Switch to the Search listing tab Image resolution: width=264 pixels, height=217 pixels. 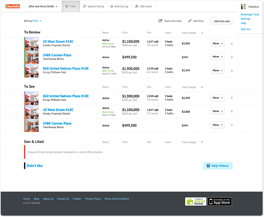(93, 6)
